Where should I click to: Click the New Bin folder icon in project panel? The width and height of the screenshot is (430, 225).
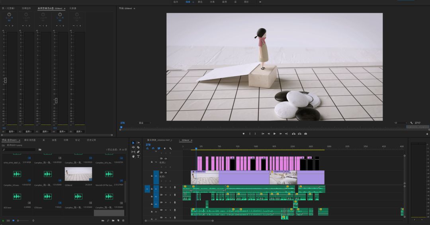click(113, 220)
